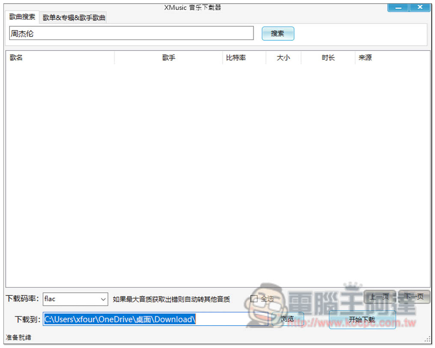
Task: Minimize the XMusic window
Action: pos(398,7)
